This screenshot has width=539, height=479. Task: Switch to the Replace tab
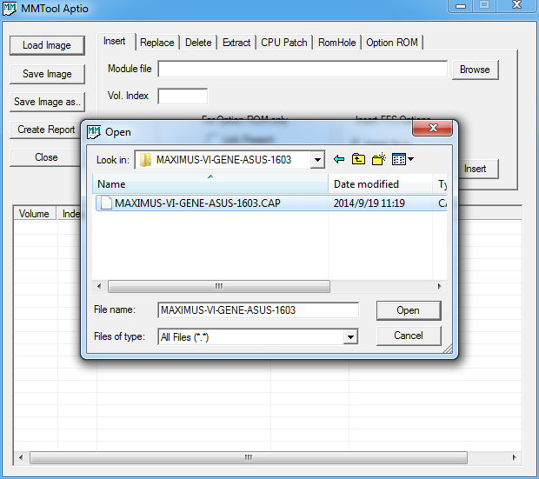coord(157,43)
